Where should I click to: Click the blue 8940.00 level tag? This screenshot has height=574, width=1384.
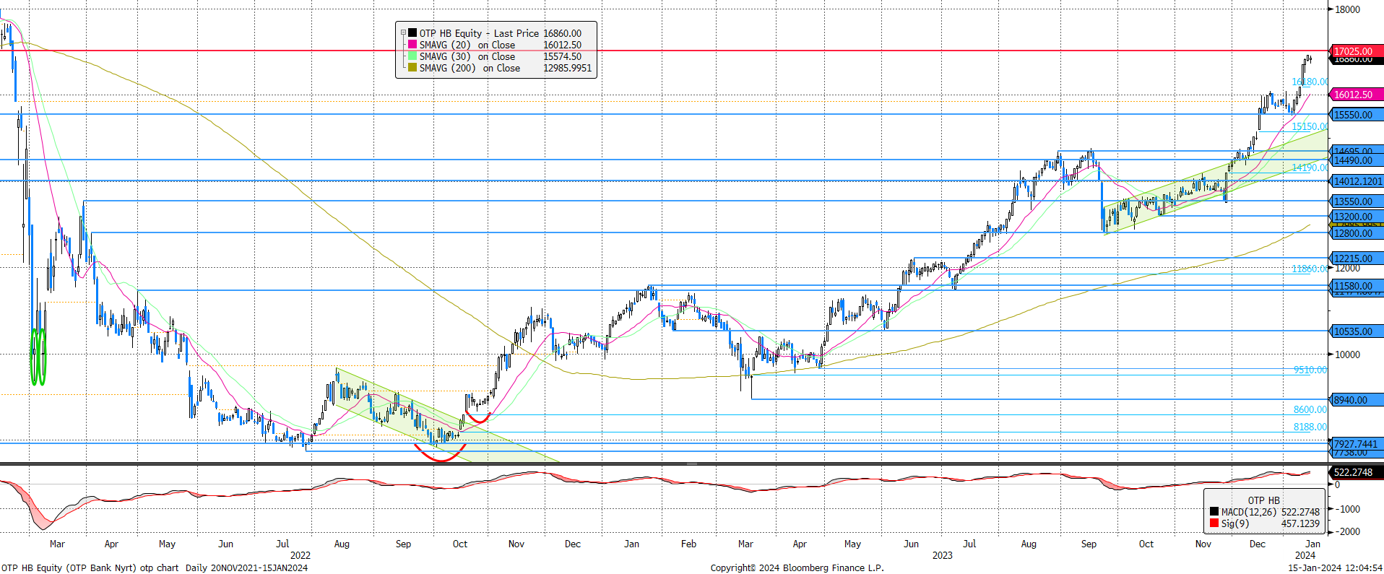[x=1357, y=400]
